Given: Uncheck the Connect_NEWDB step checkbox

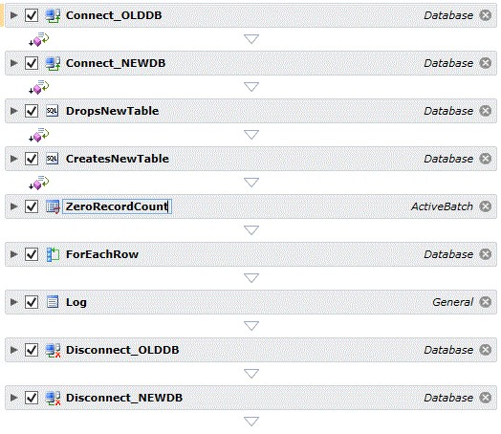Looking at the screenshot, I should (x=32, y=63).
